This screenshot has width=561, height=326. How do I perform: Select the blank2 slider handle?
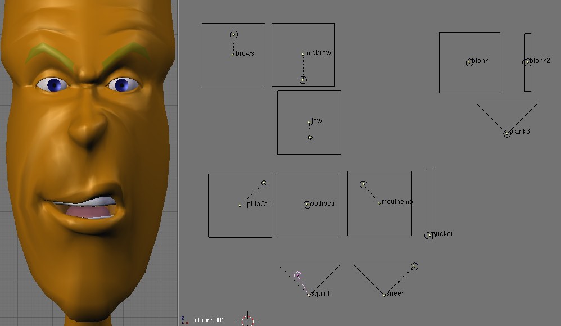[x=527, y=62]
